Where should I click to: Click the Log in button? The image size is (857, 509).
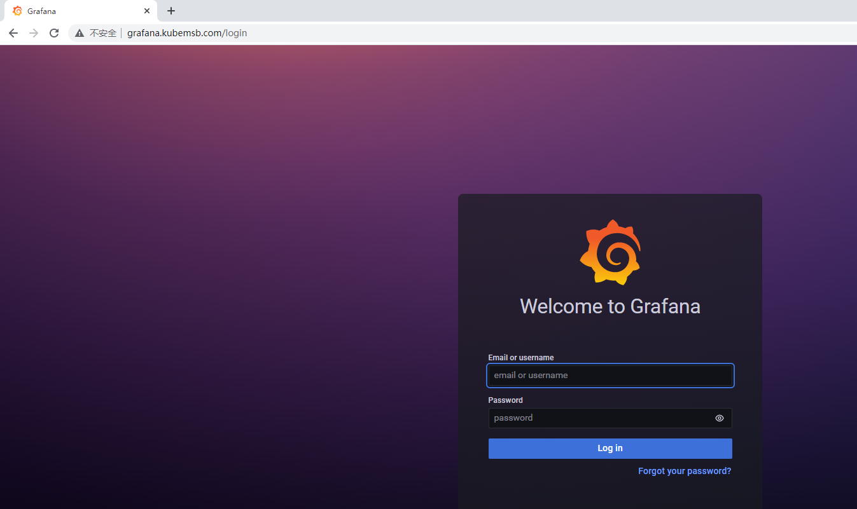click(x=610, y=449)
